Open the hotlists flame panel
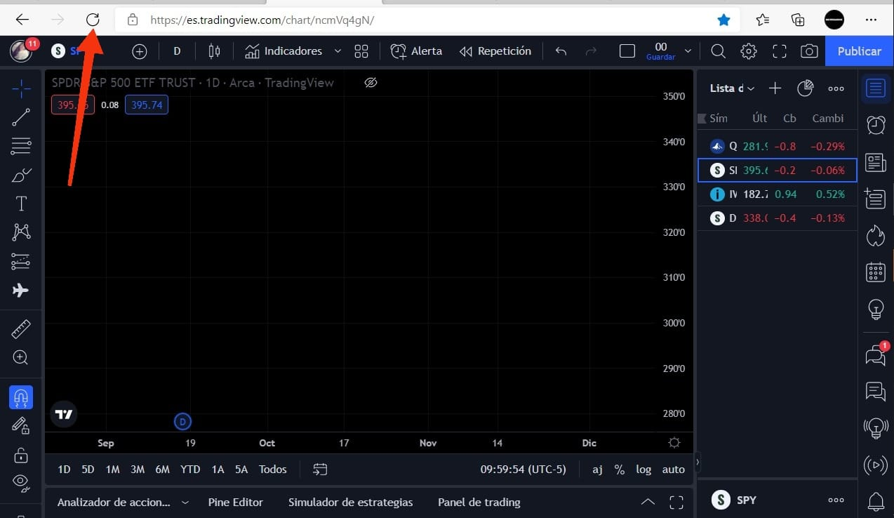Image resolution: width=894 pixels, height=518 pixels. [x=876, y=235]
